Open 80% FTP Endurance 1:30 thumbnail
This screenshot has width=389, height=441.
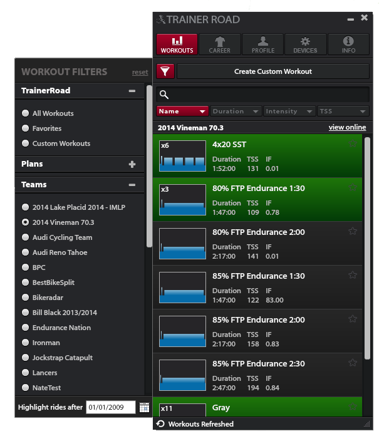[x=182, y=200]
